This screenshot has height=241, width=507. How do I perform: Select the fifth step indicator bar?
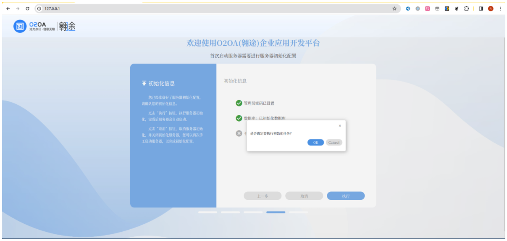tap(299, 212)
